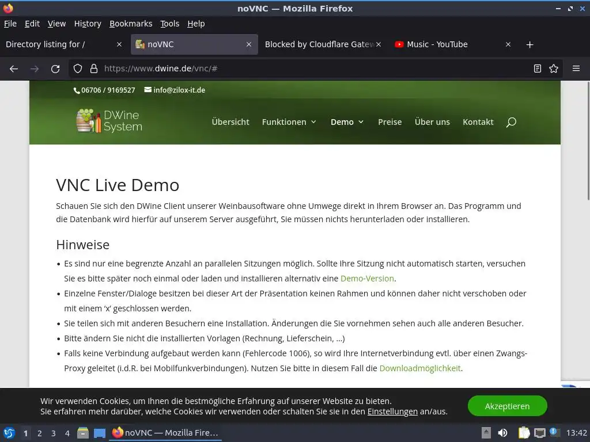Click the phone icon by 06706 number
The width and height of the screenshot is (590, 442).
coord(77,90)
